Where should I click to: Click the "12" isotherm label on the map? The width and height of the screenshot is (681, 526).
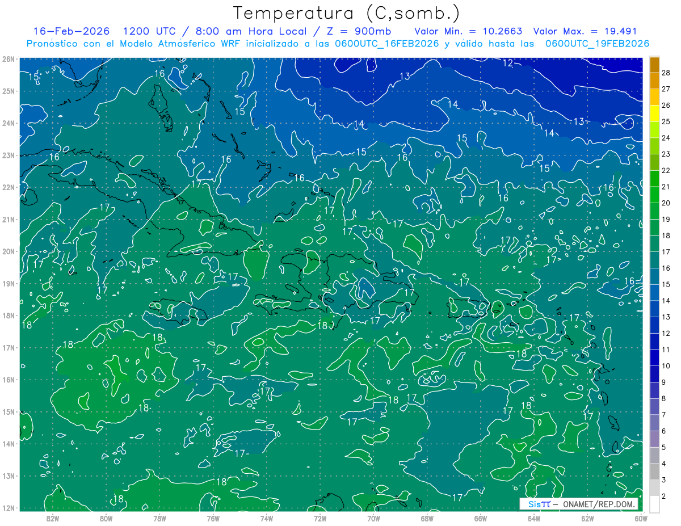coord(508,63)
